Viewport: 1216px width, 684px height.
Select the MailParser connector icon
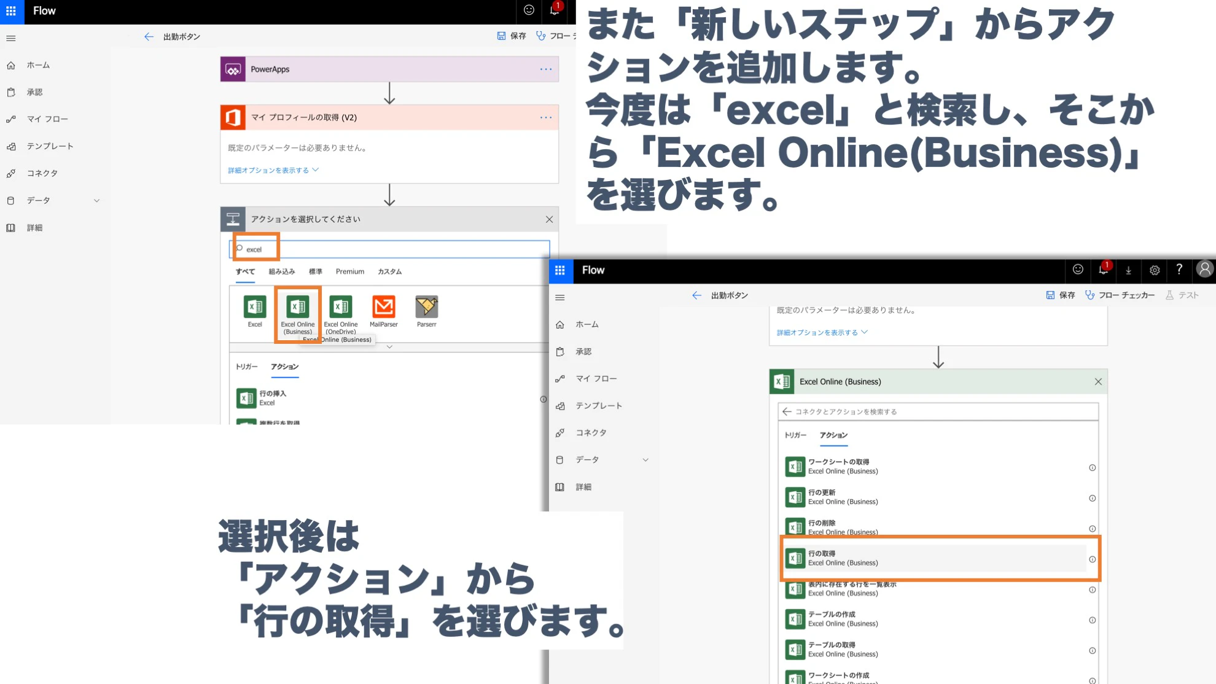click(384, 306)
